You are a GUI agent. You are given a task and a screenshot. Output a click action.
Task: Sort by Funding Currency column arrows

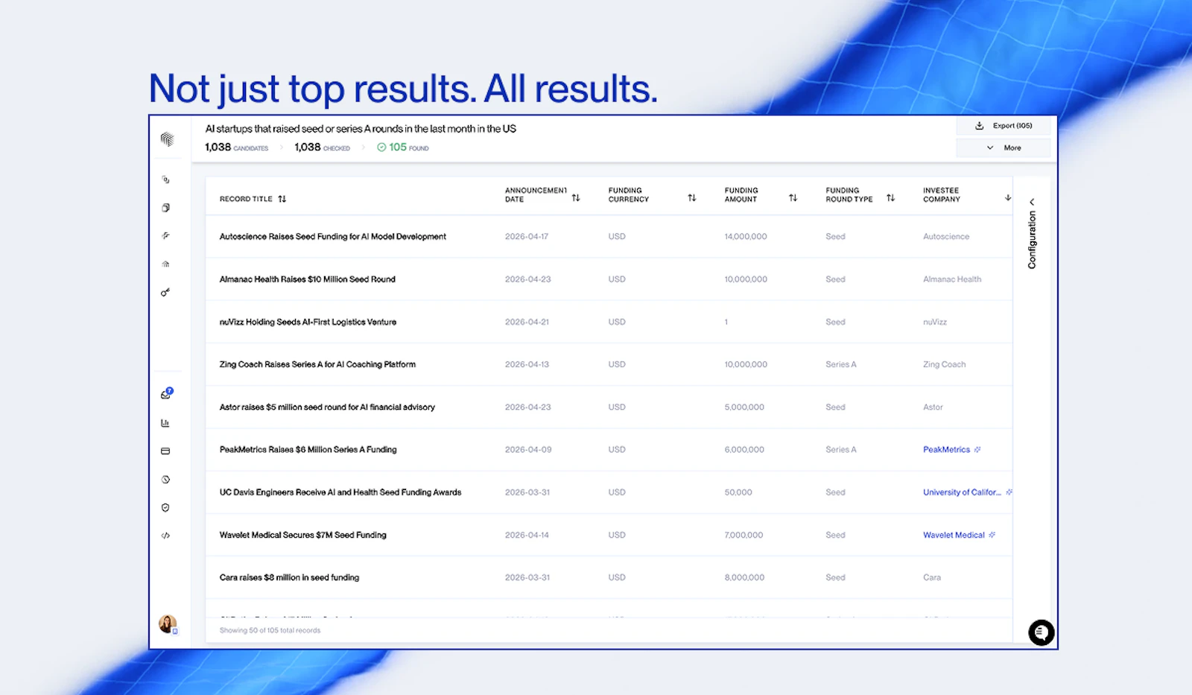click(692, 198)
